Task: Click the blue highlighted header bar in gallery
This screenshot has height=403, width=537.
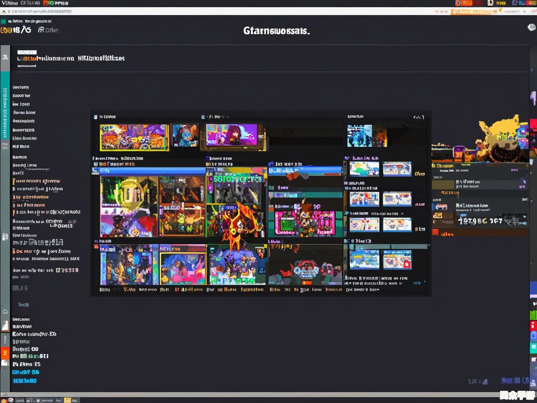Action: (x=149, y=171)
